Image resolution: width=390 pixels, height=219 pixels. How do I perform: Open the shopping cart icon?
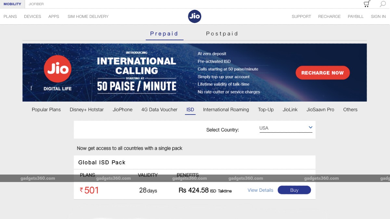367,4
